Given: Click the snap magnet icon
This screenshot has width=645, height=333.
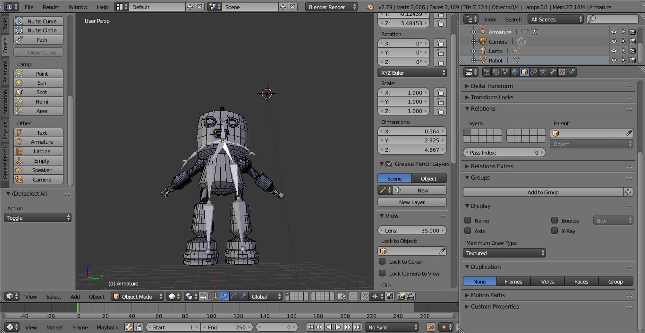Looking at the screenshot, I should (x=365, y=296).
